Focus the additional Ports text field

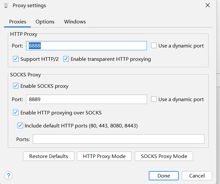tap(118, 139)
